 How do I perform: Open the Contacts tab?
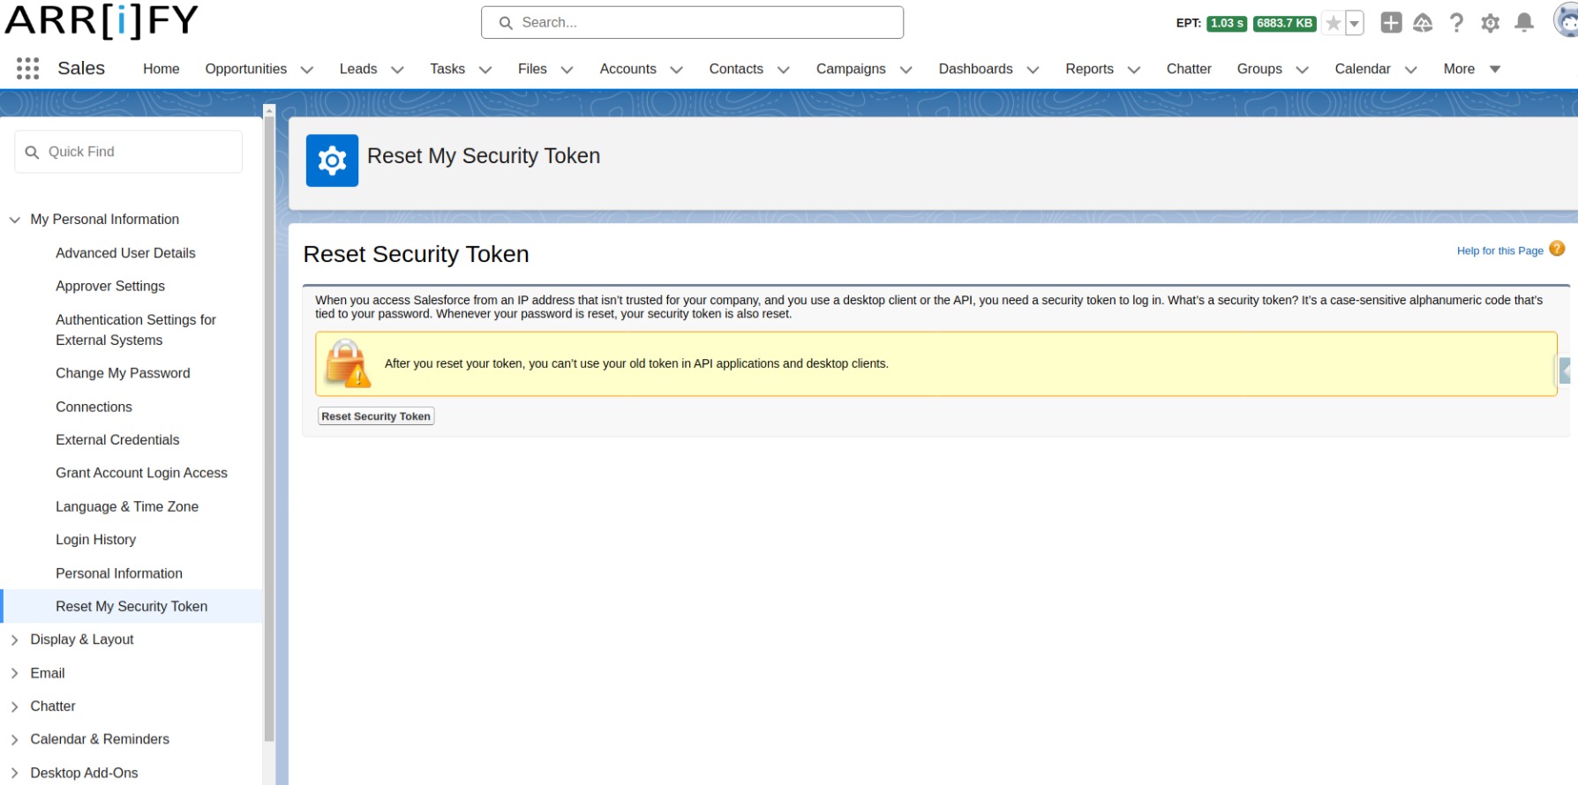(x=736, y=69)
